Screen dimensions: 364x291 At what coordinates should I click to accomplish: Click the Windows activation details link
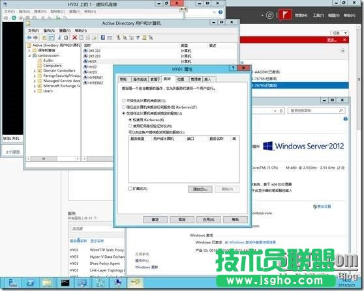[250, 242]
